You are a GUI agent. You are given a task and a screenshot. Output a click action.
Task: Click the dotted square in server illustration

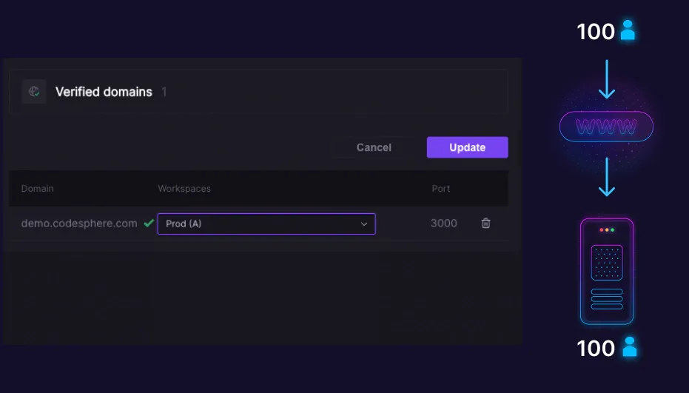[607, 263]
